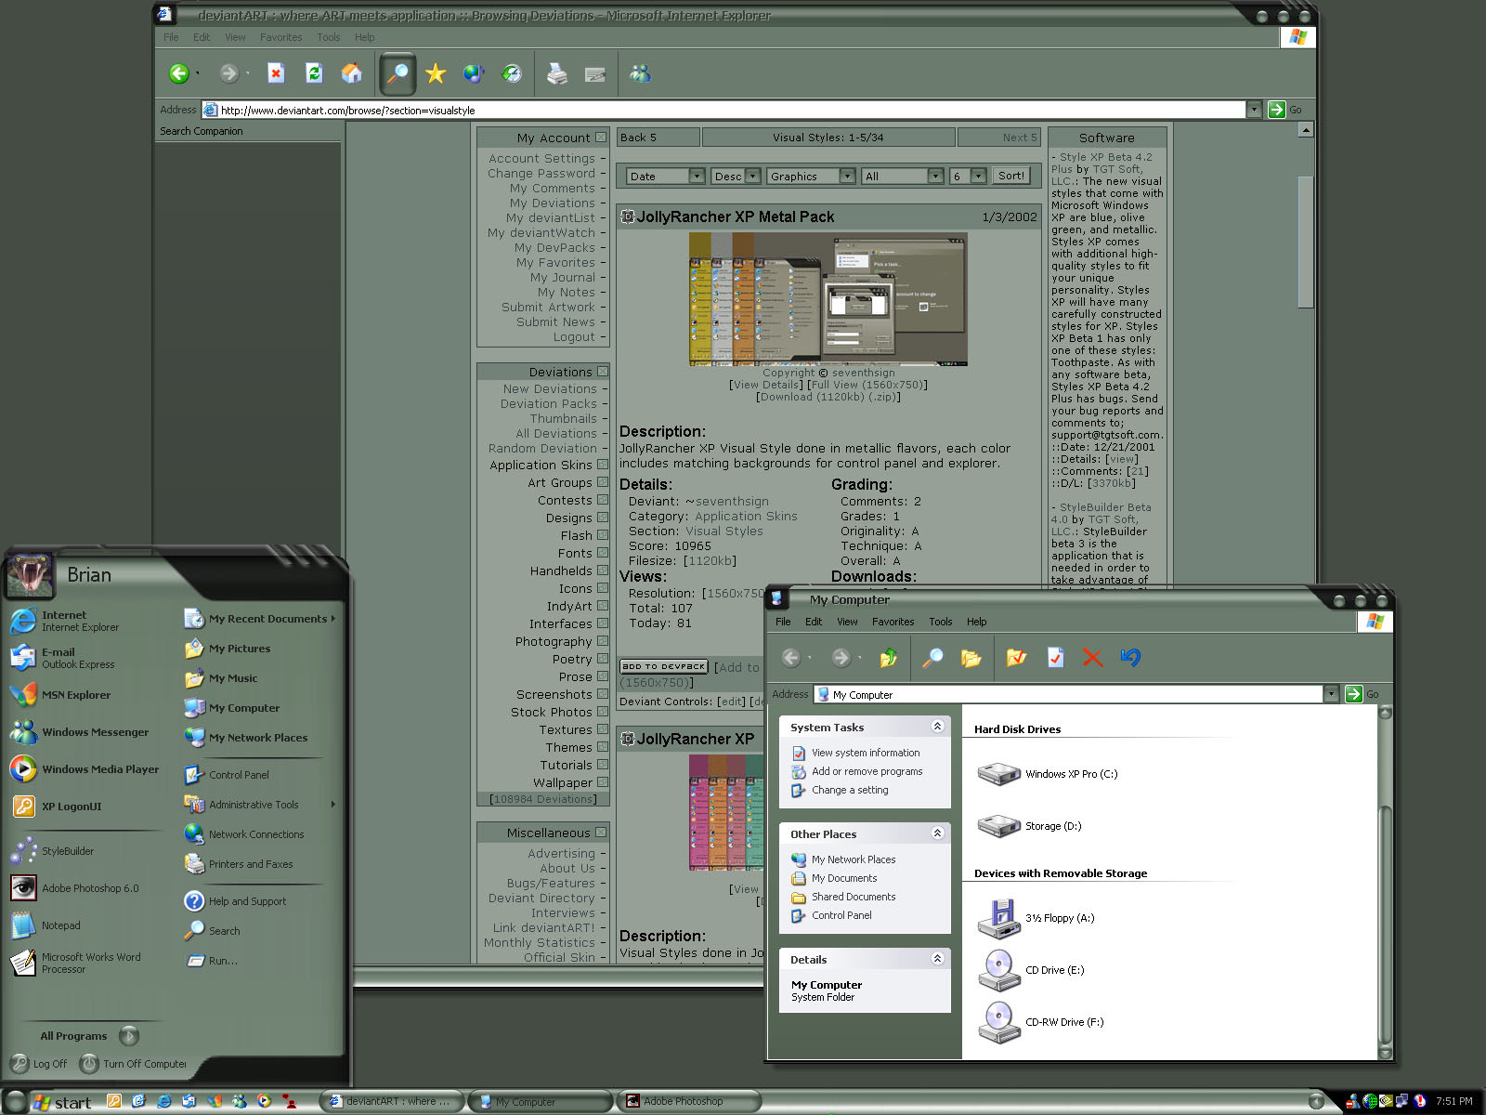Screen dimensions: 1486x1115
Task: Open the Favorites menu in Internet Explorer
Action: [280, 37]
